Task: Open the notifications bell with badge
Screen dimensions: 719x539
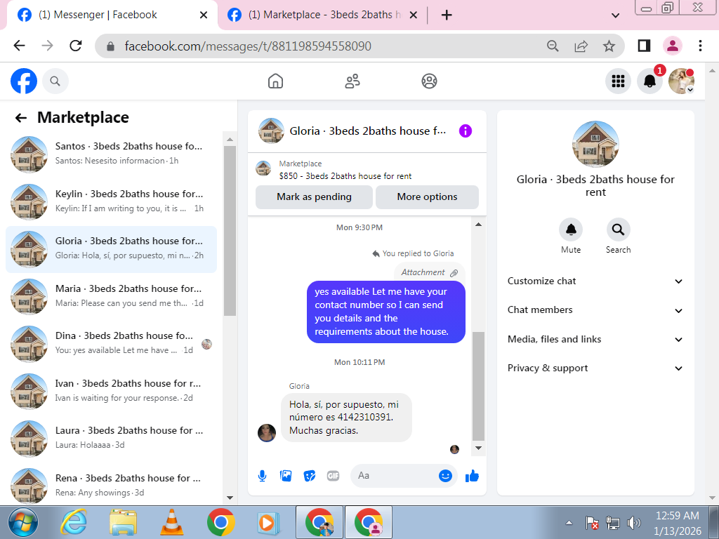Action: pyautogui.click(x=649, y=81)
